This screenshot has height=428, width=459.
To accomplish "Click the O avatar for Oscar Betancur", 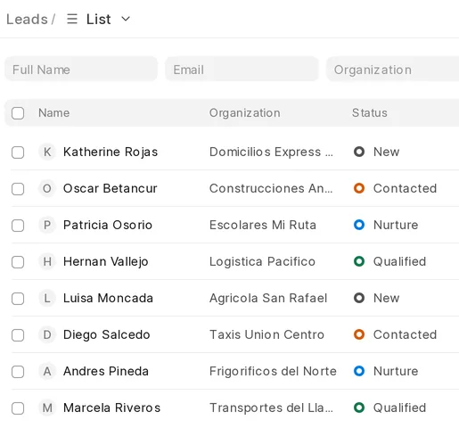I will coord(47,188).
